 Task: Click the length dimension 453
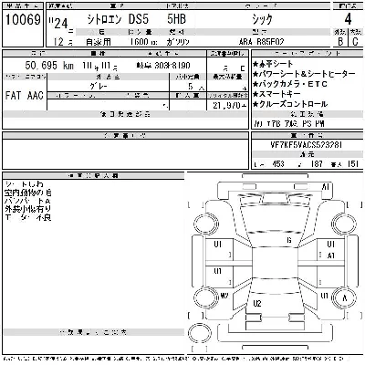[x=278, y=164]
